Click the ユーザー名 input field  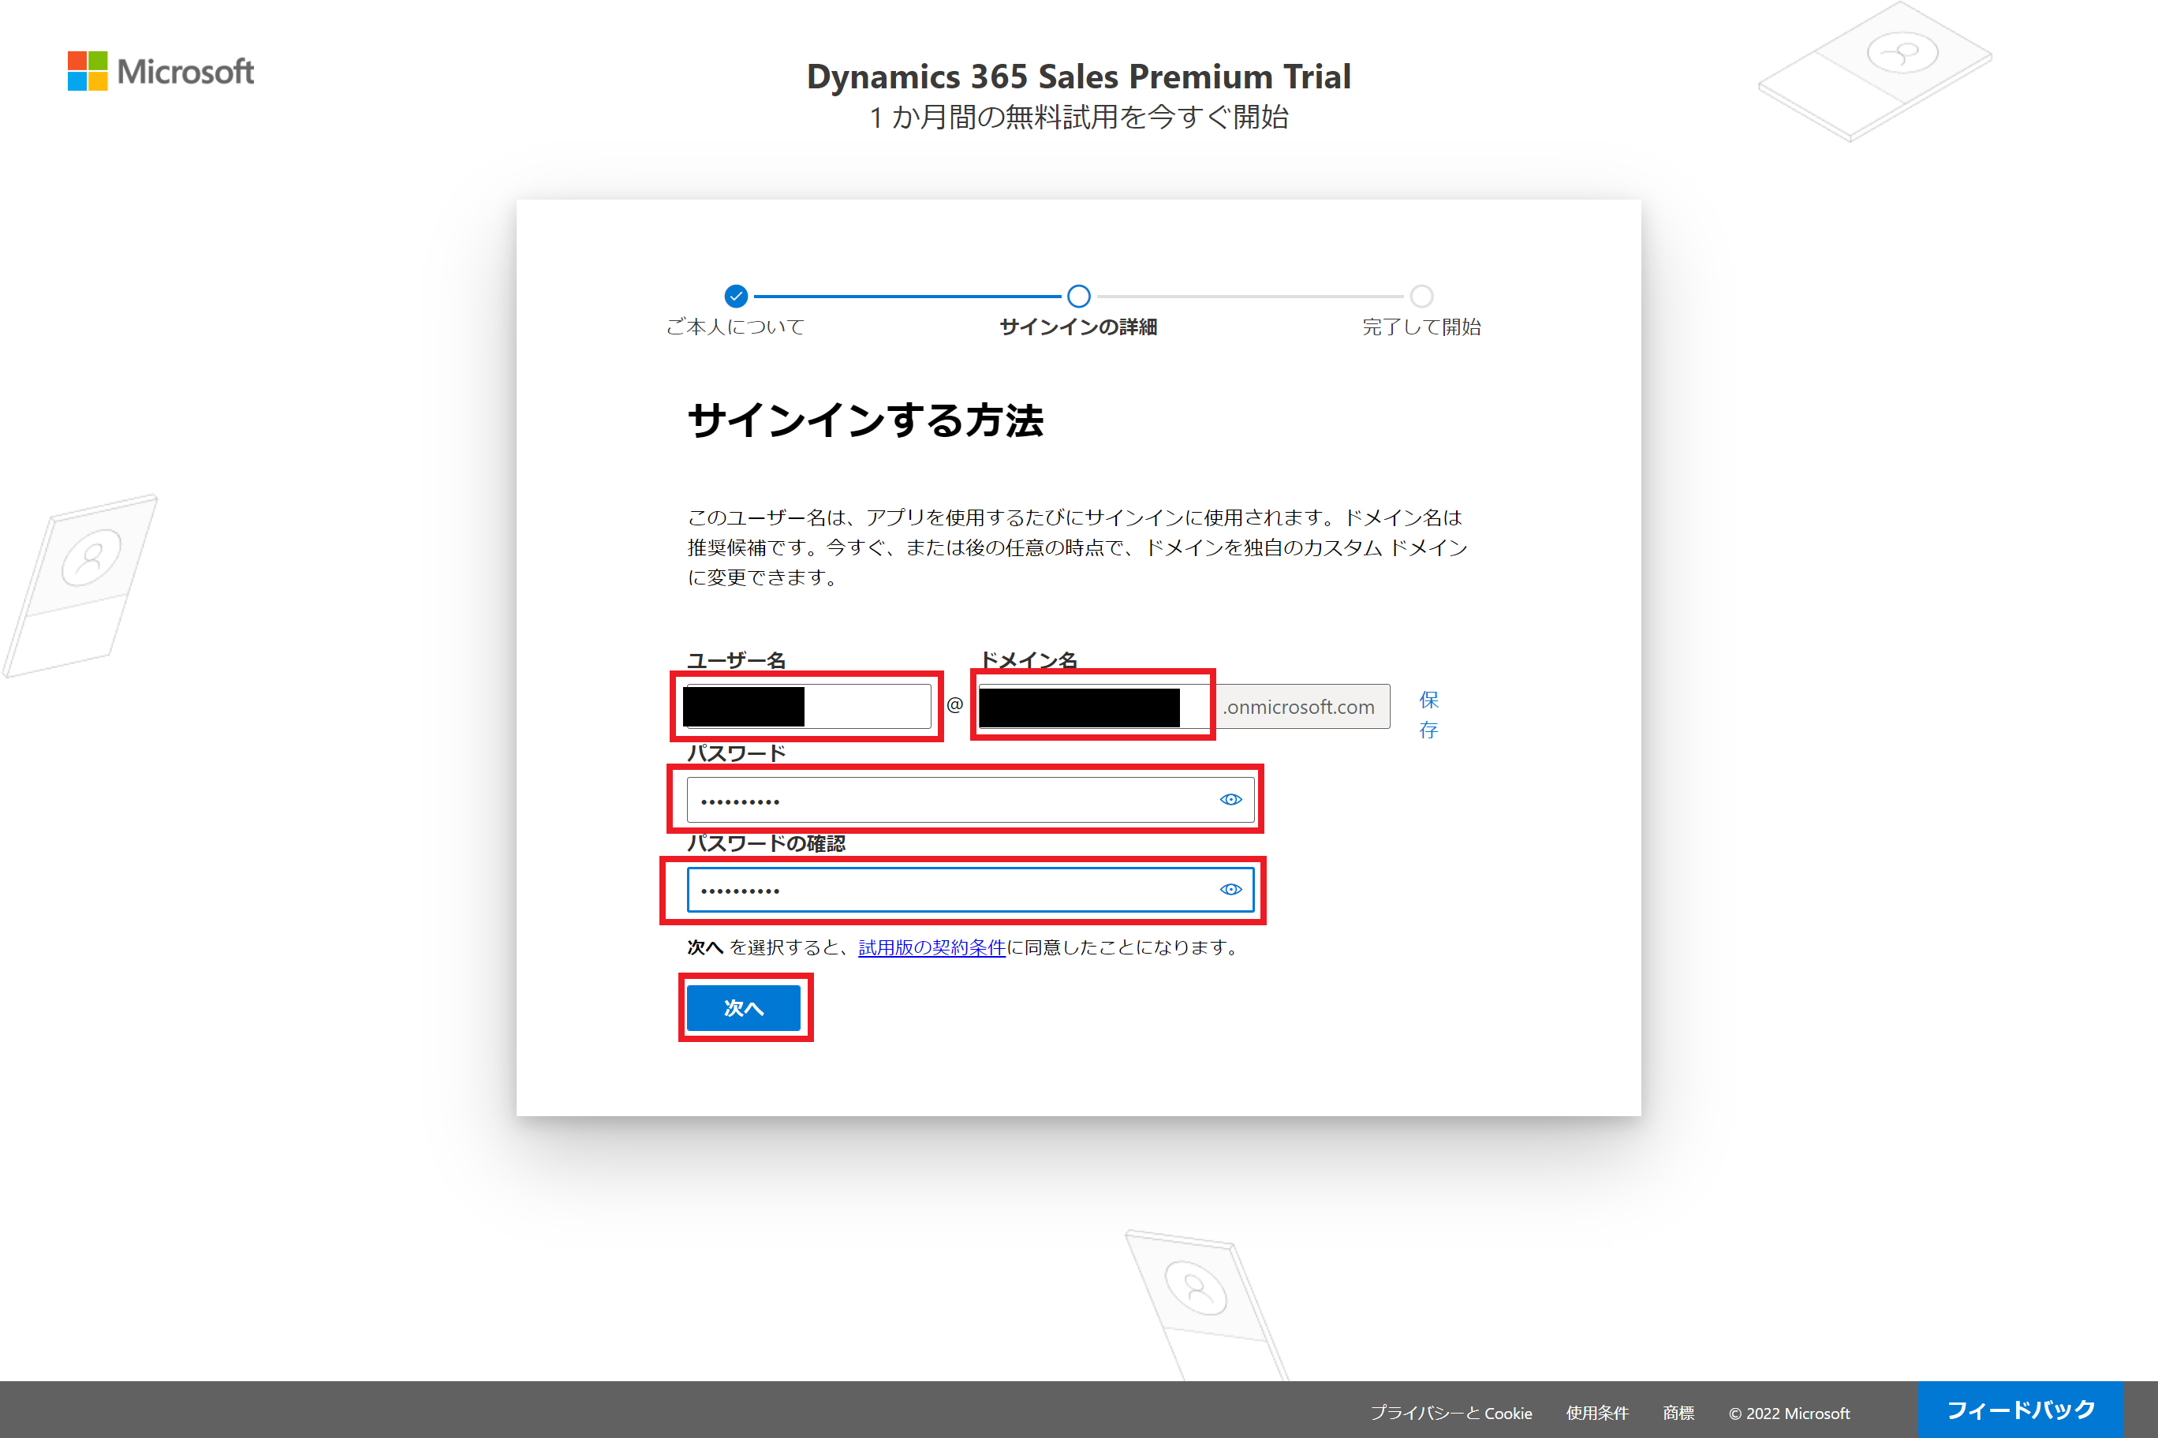808,706
